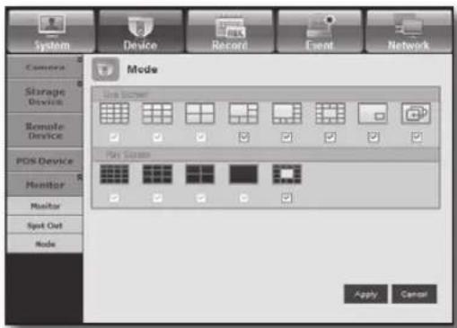Click the live 16-split layout icon
The height and width of the screenshot is (328, 457).
point(114,113)
